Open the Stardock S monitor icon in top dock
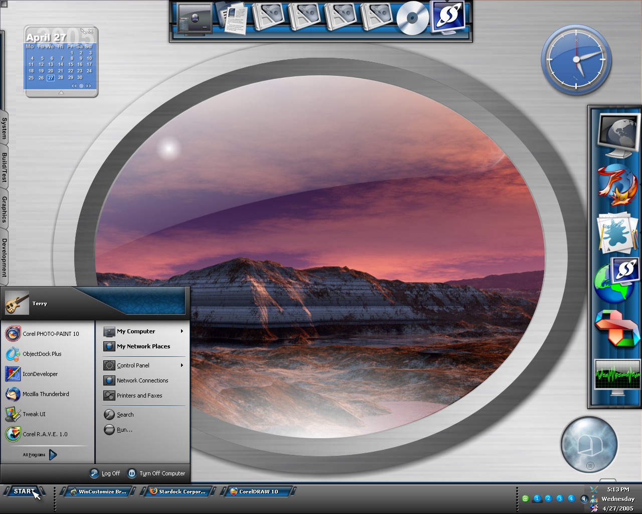 (x=448, y=17)
